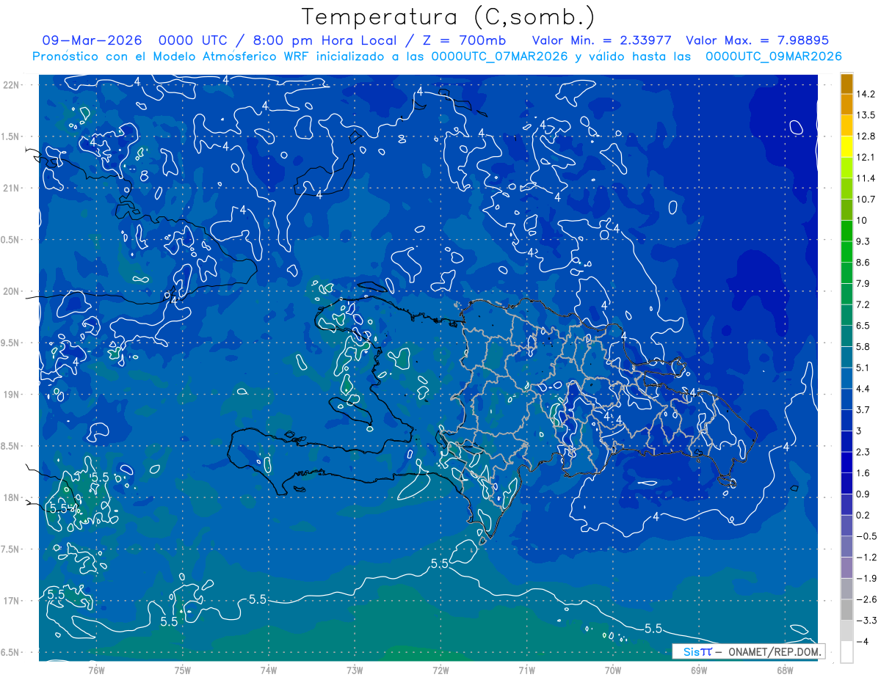This screenshot has height=680, width=881.
Task: Click the 18N latitude axis label
Action: click(x=12, y=497)
